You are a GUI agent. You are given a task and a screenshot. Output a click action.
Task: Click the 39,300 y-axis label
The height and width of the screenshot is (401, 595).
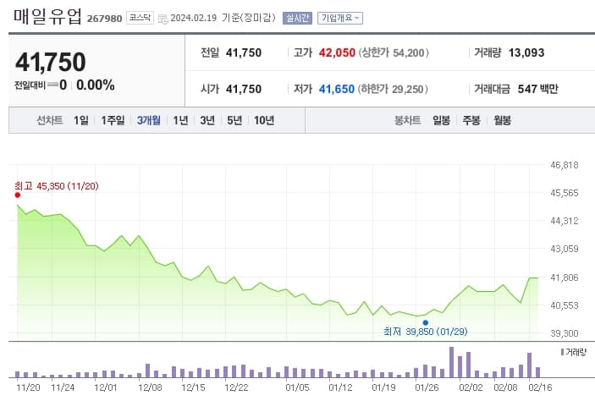coord(565,333)
